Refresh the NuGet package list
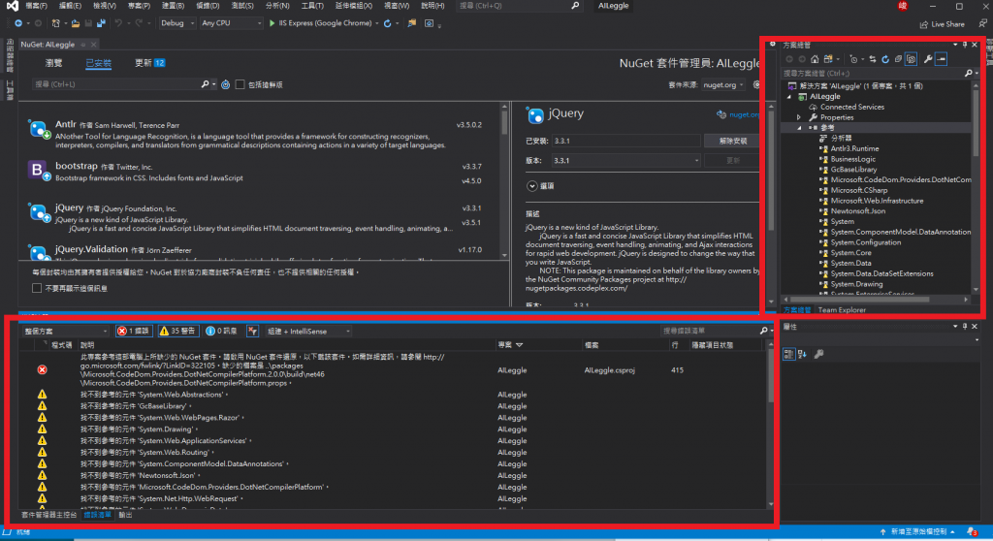The height and width of the screenshot is (541, 993). click(x=225, y=84)
